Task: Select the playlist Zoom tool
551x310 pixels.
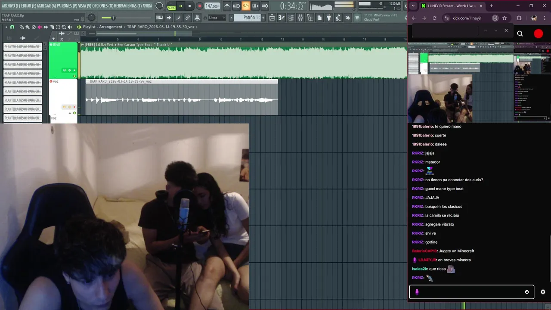Action: pos(64,27)
